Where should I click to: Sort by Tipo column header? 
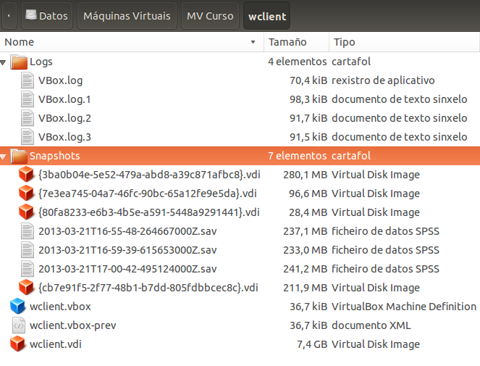tap(404, 42)
